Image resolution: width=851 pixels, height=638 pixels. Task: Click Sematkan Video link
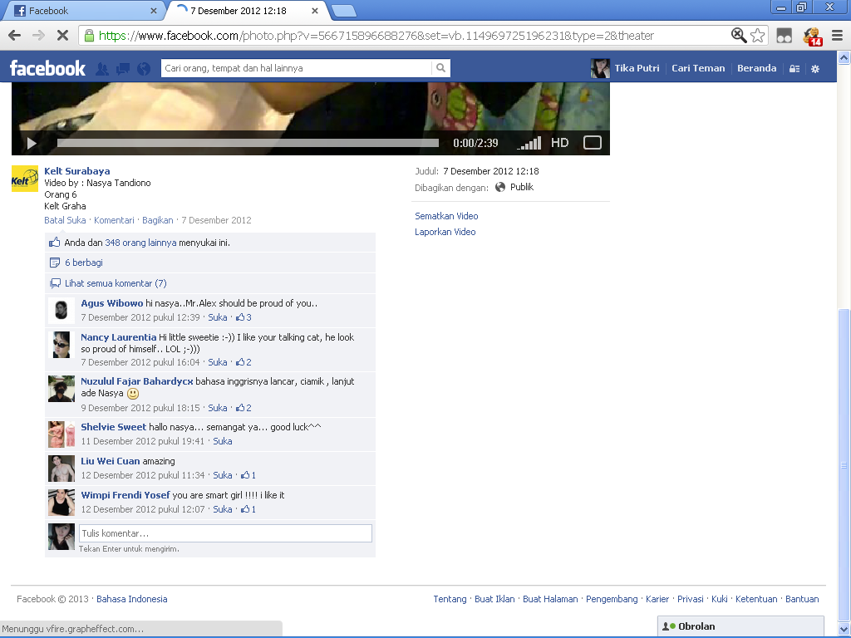pos(446,216)
